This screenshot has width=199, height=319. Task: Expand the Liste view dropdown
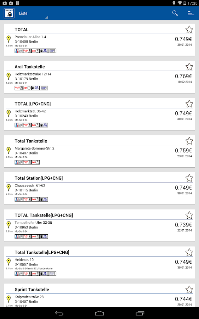point(46,17)
